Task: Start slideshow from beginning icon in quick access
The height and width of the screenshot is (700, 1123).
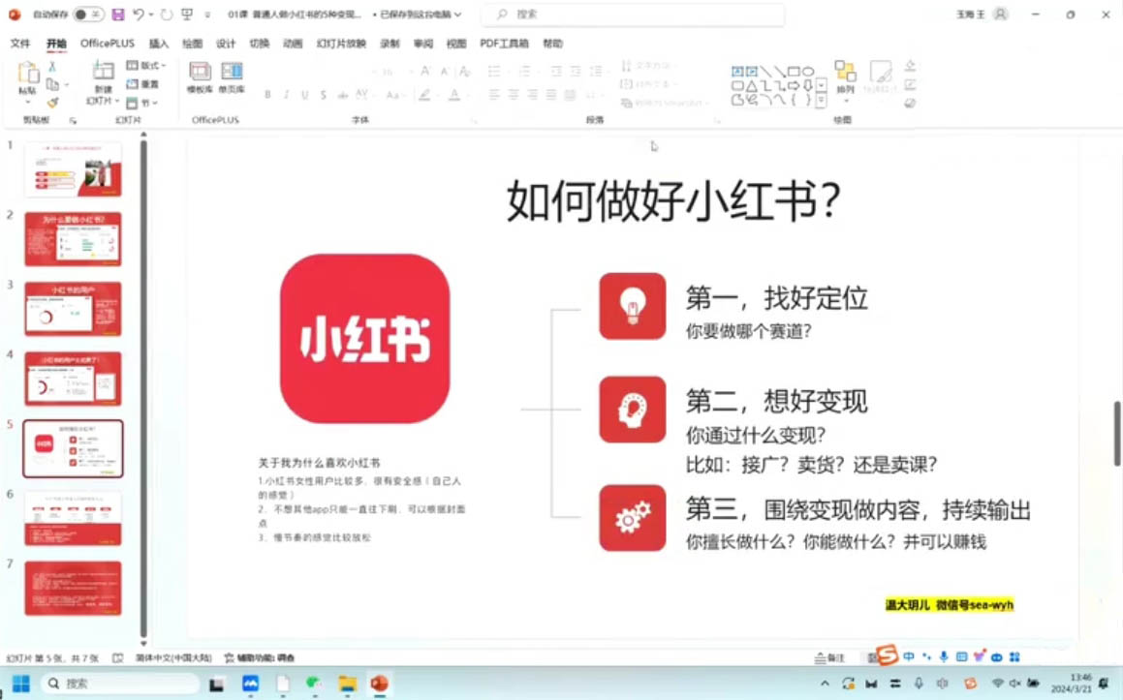Action: point(187,15)
